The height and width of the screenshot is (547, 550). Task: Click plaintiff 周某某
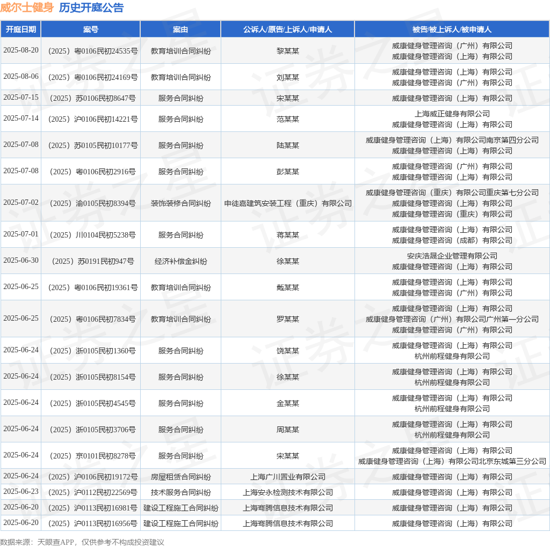(288, 430)
